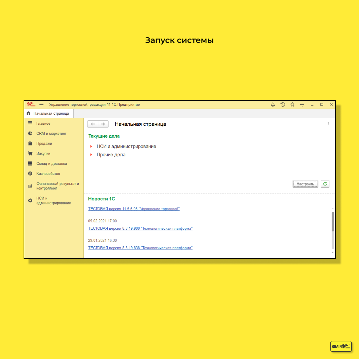
Task: Click the Новости 1С heading
Action: point(101,199)
